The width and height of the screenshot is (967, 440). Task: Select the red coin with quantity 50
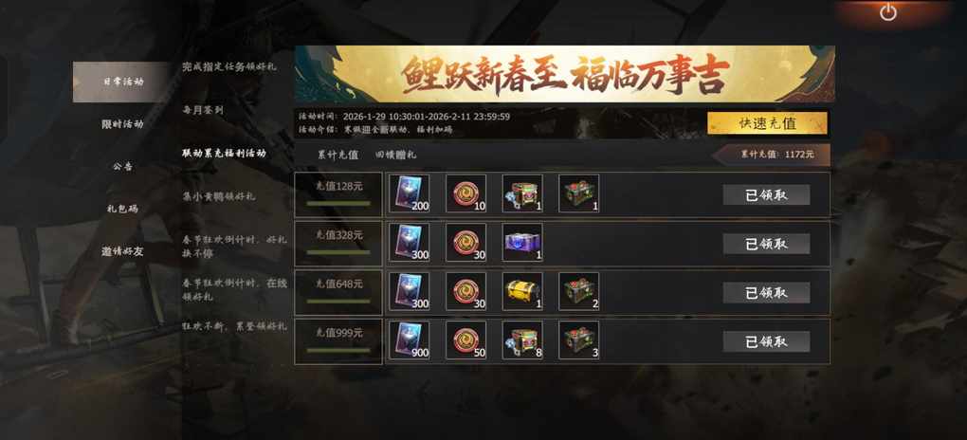pos(465,340)
